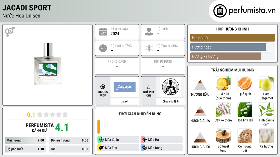The height and width of the screenshot is (157, 280).
Task: Click the unisex gender symbol icon
Action: point(10,32)
